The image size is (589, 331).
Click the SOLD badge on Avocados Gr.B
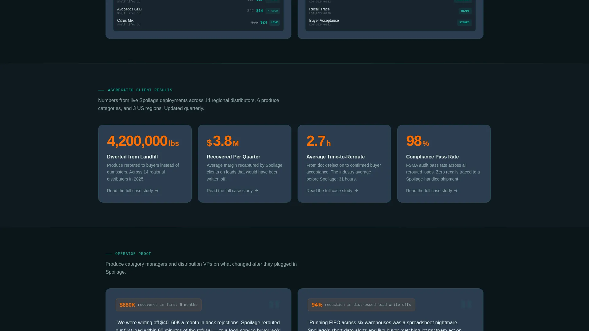tap(272, 11)
